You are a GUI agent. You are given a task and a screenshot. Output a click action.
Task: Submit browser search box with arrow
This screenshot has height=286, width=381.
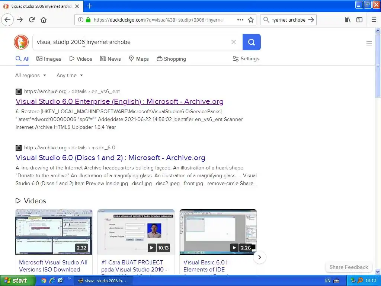[x=311, y=20]
